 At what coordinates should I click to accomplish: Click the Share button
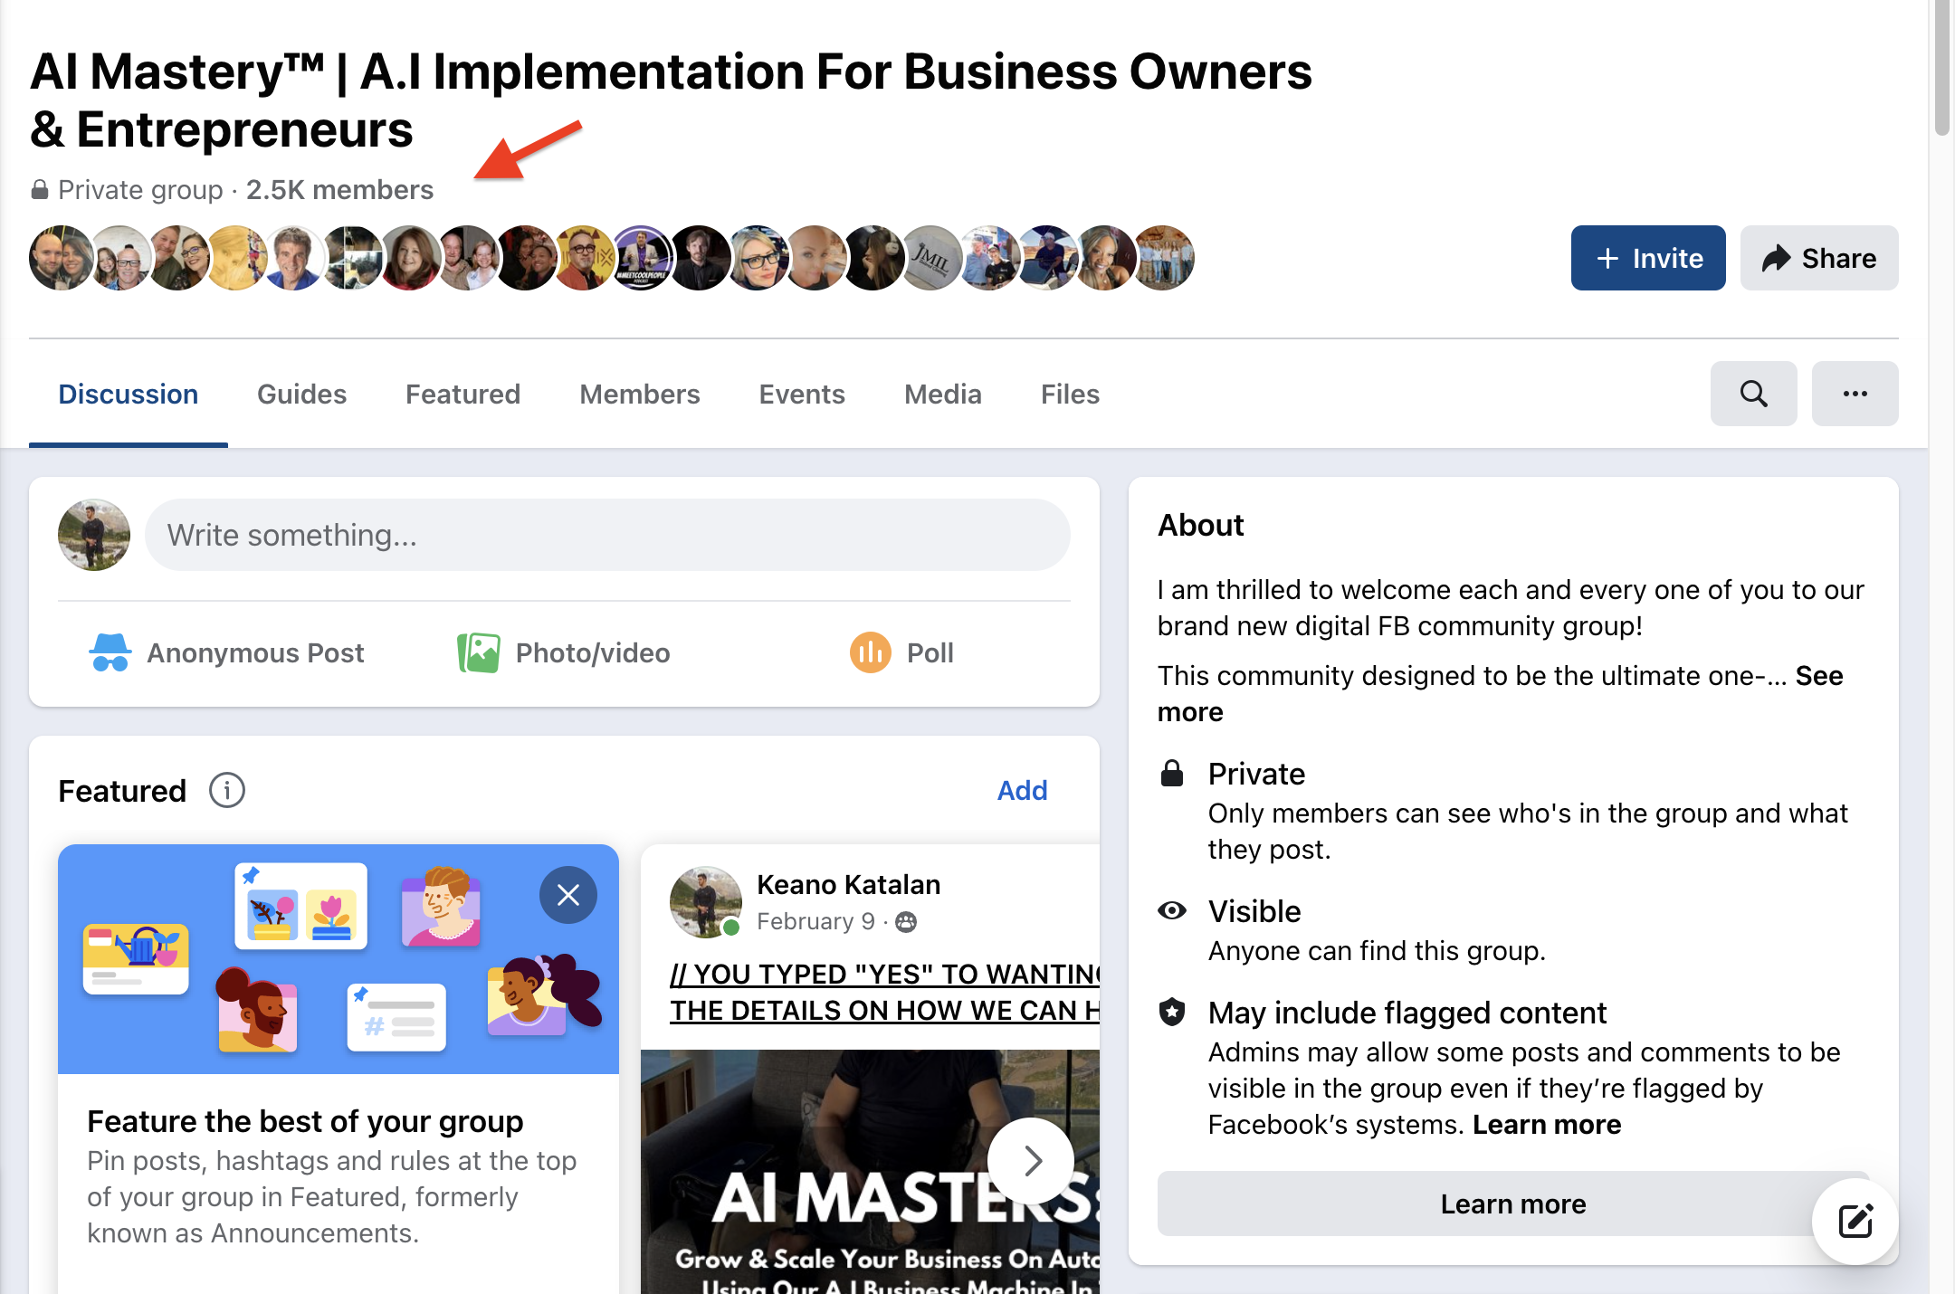pos(1819,258)
